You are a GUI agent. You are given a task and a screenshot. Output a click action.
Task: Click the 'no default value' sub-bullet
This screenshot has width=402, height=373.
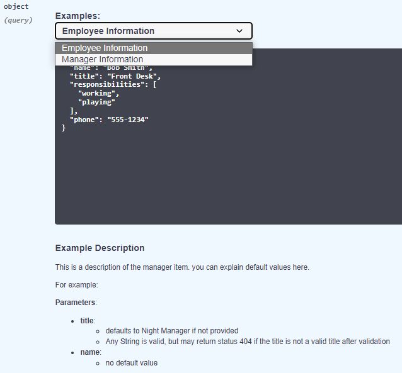132,363
